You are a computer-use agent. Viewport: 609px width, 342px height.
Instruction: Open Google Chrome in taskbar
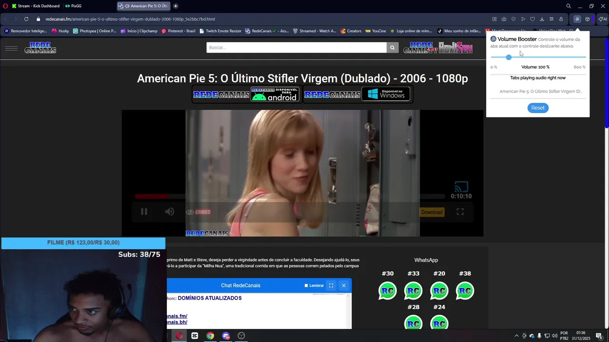point(210,336)
